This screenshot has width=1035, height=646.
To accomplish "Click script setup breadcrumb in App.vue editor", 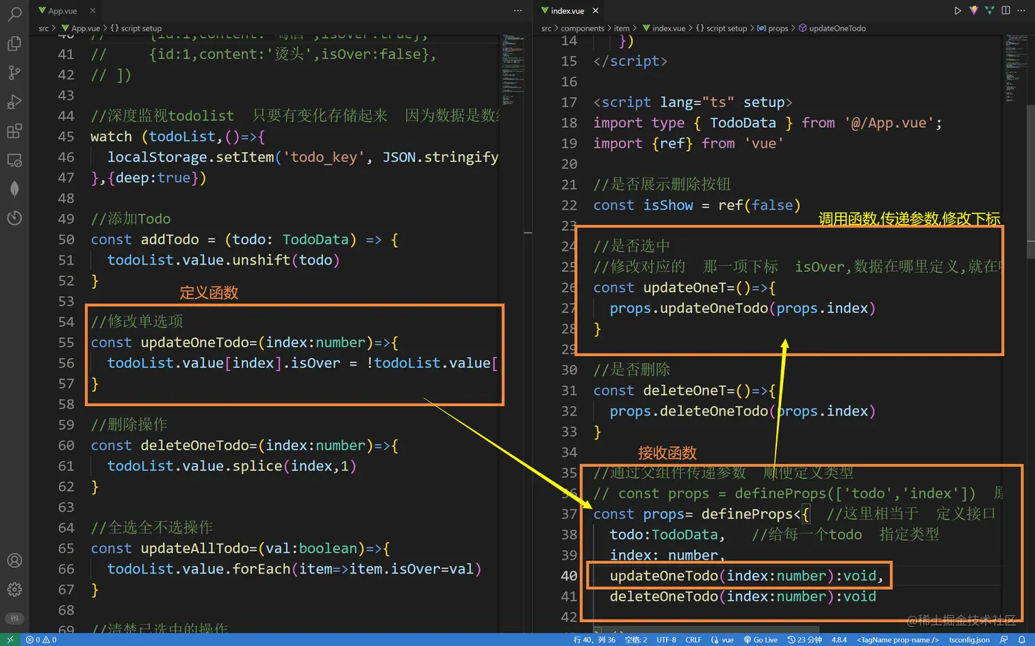I will 136,28.
